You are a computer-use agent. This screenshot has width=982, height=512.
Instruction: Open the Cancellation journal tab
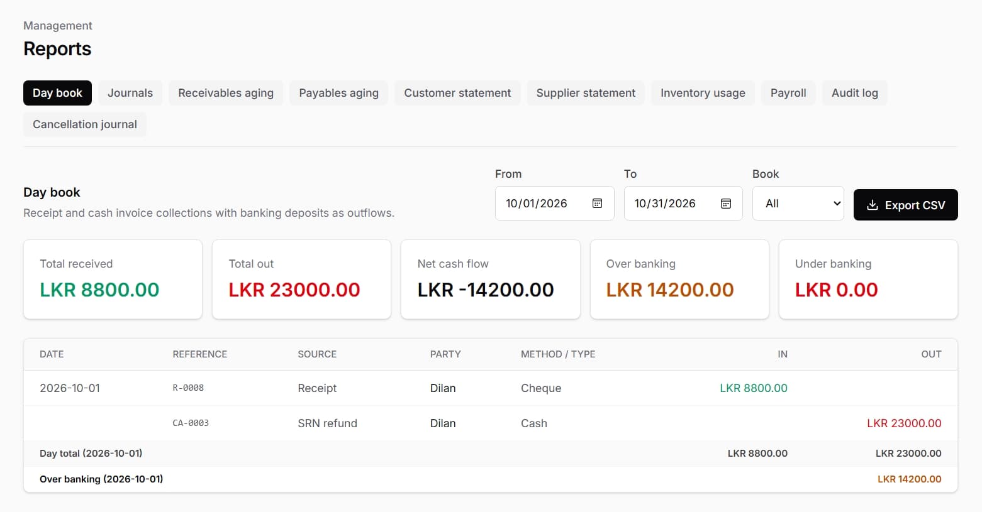coord(85,124)
